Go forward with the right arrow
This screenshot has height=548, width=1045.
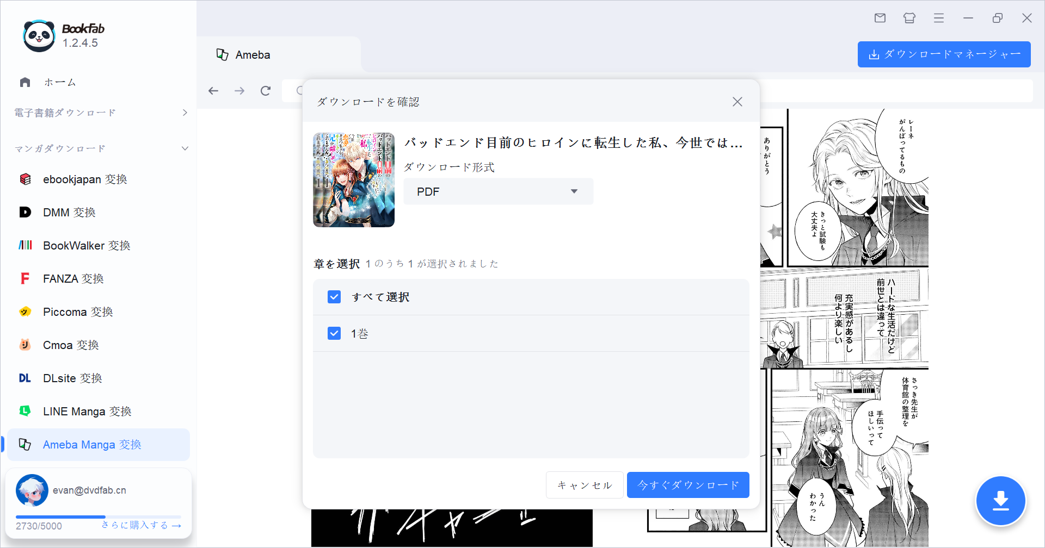(239, 91)
